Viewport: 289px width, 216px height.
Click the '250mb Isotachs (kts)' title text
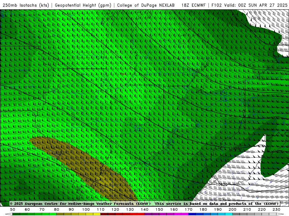(x=26, y=5)
